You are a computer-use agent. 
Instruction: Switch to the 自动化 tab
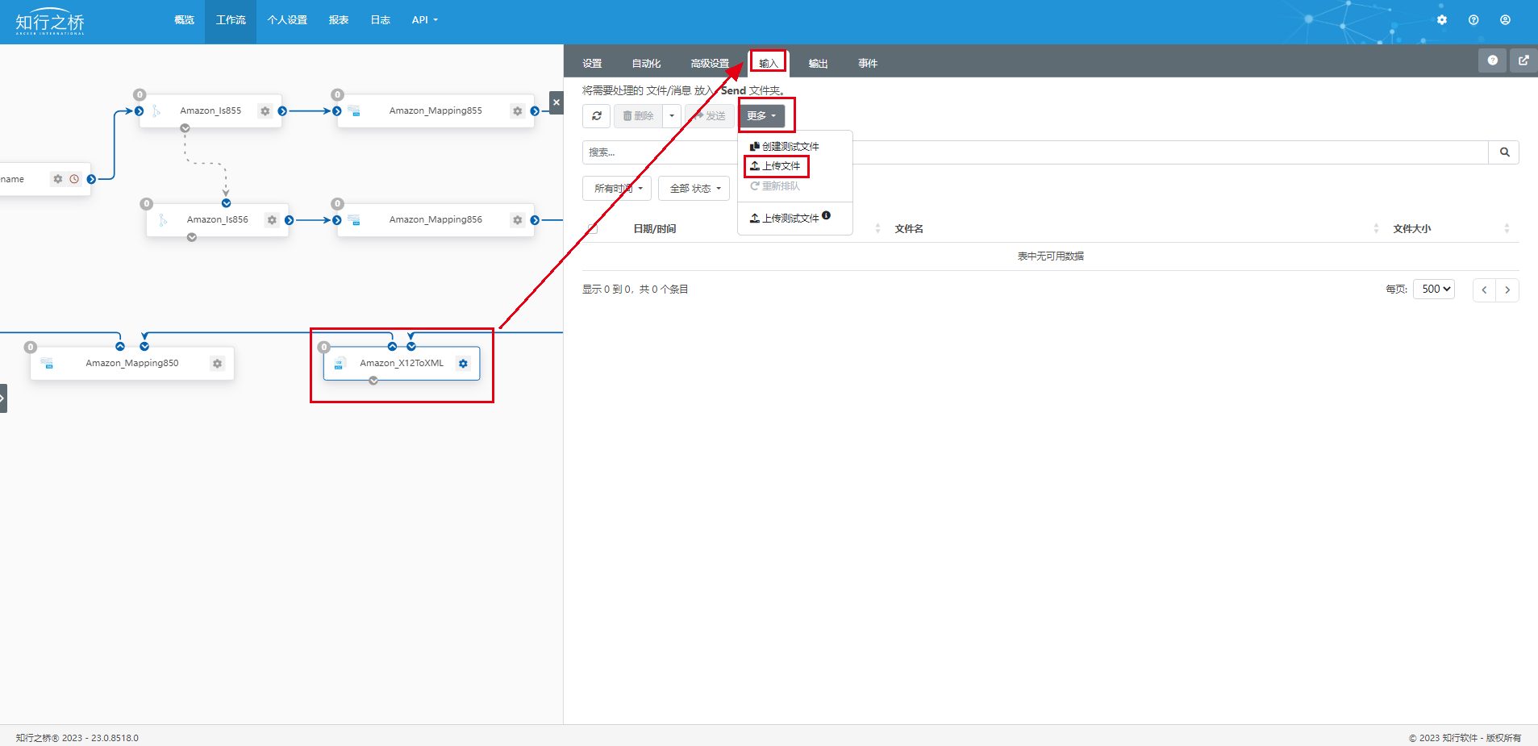point(646,64)
